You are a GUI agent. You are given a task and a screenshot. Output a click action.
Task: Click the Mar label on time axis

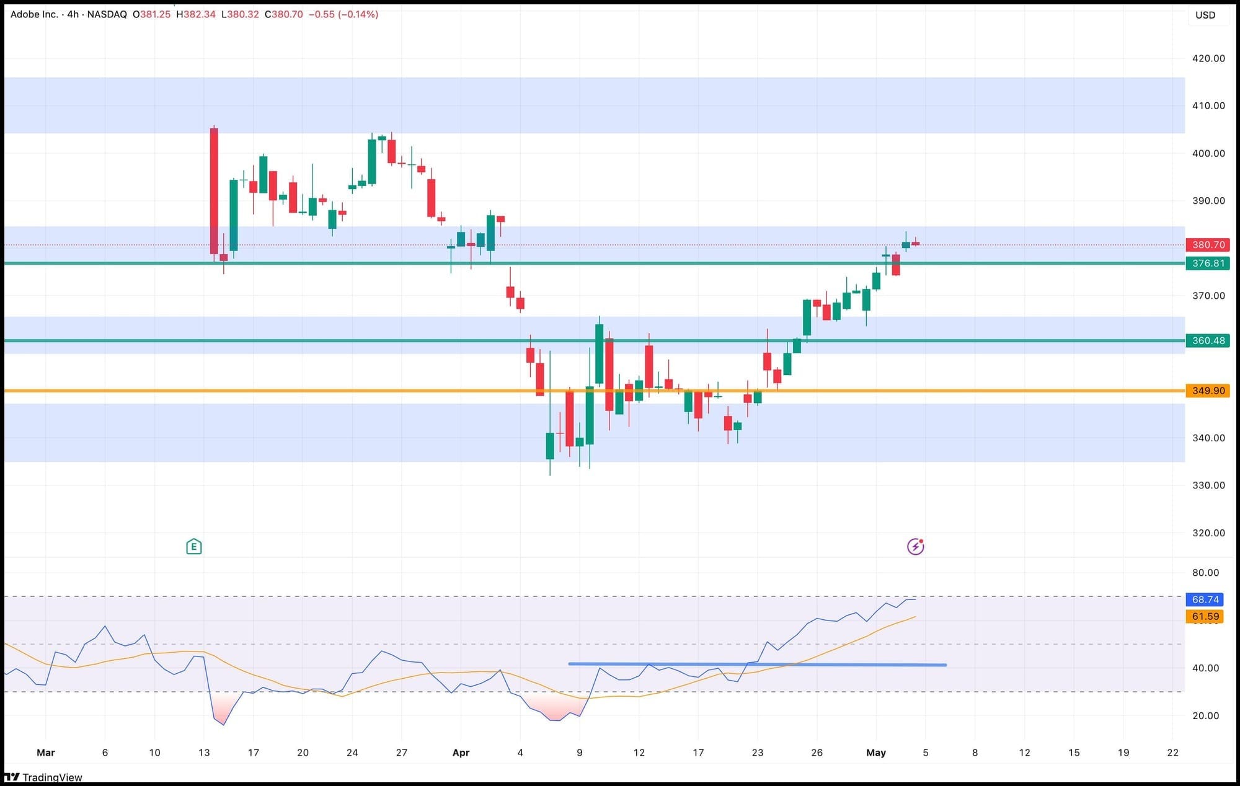46,753
